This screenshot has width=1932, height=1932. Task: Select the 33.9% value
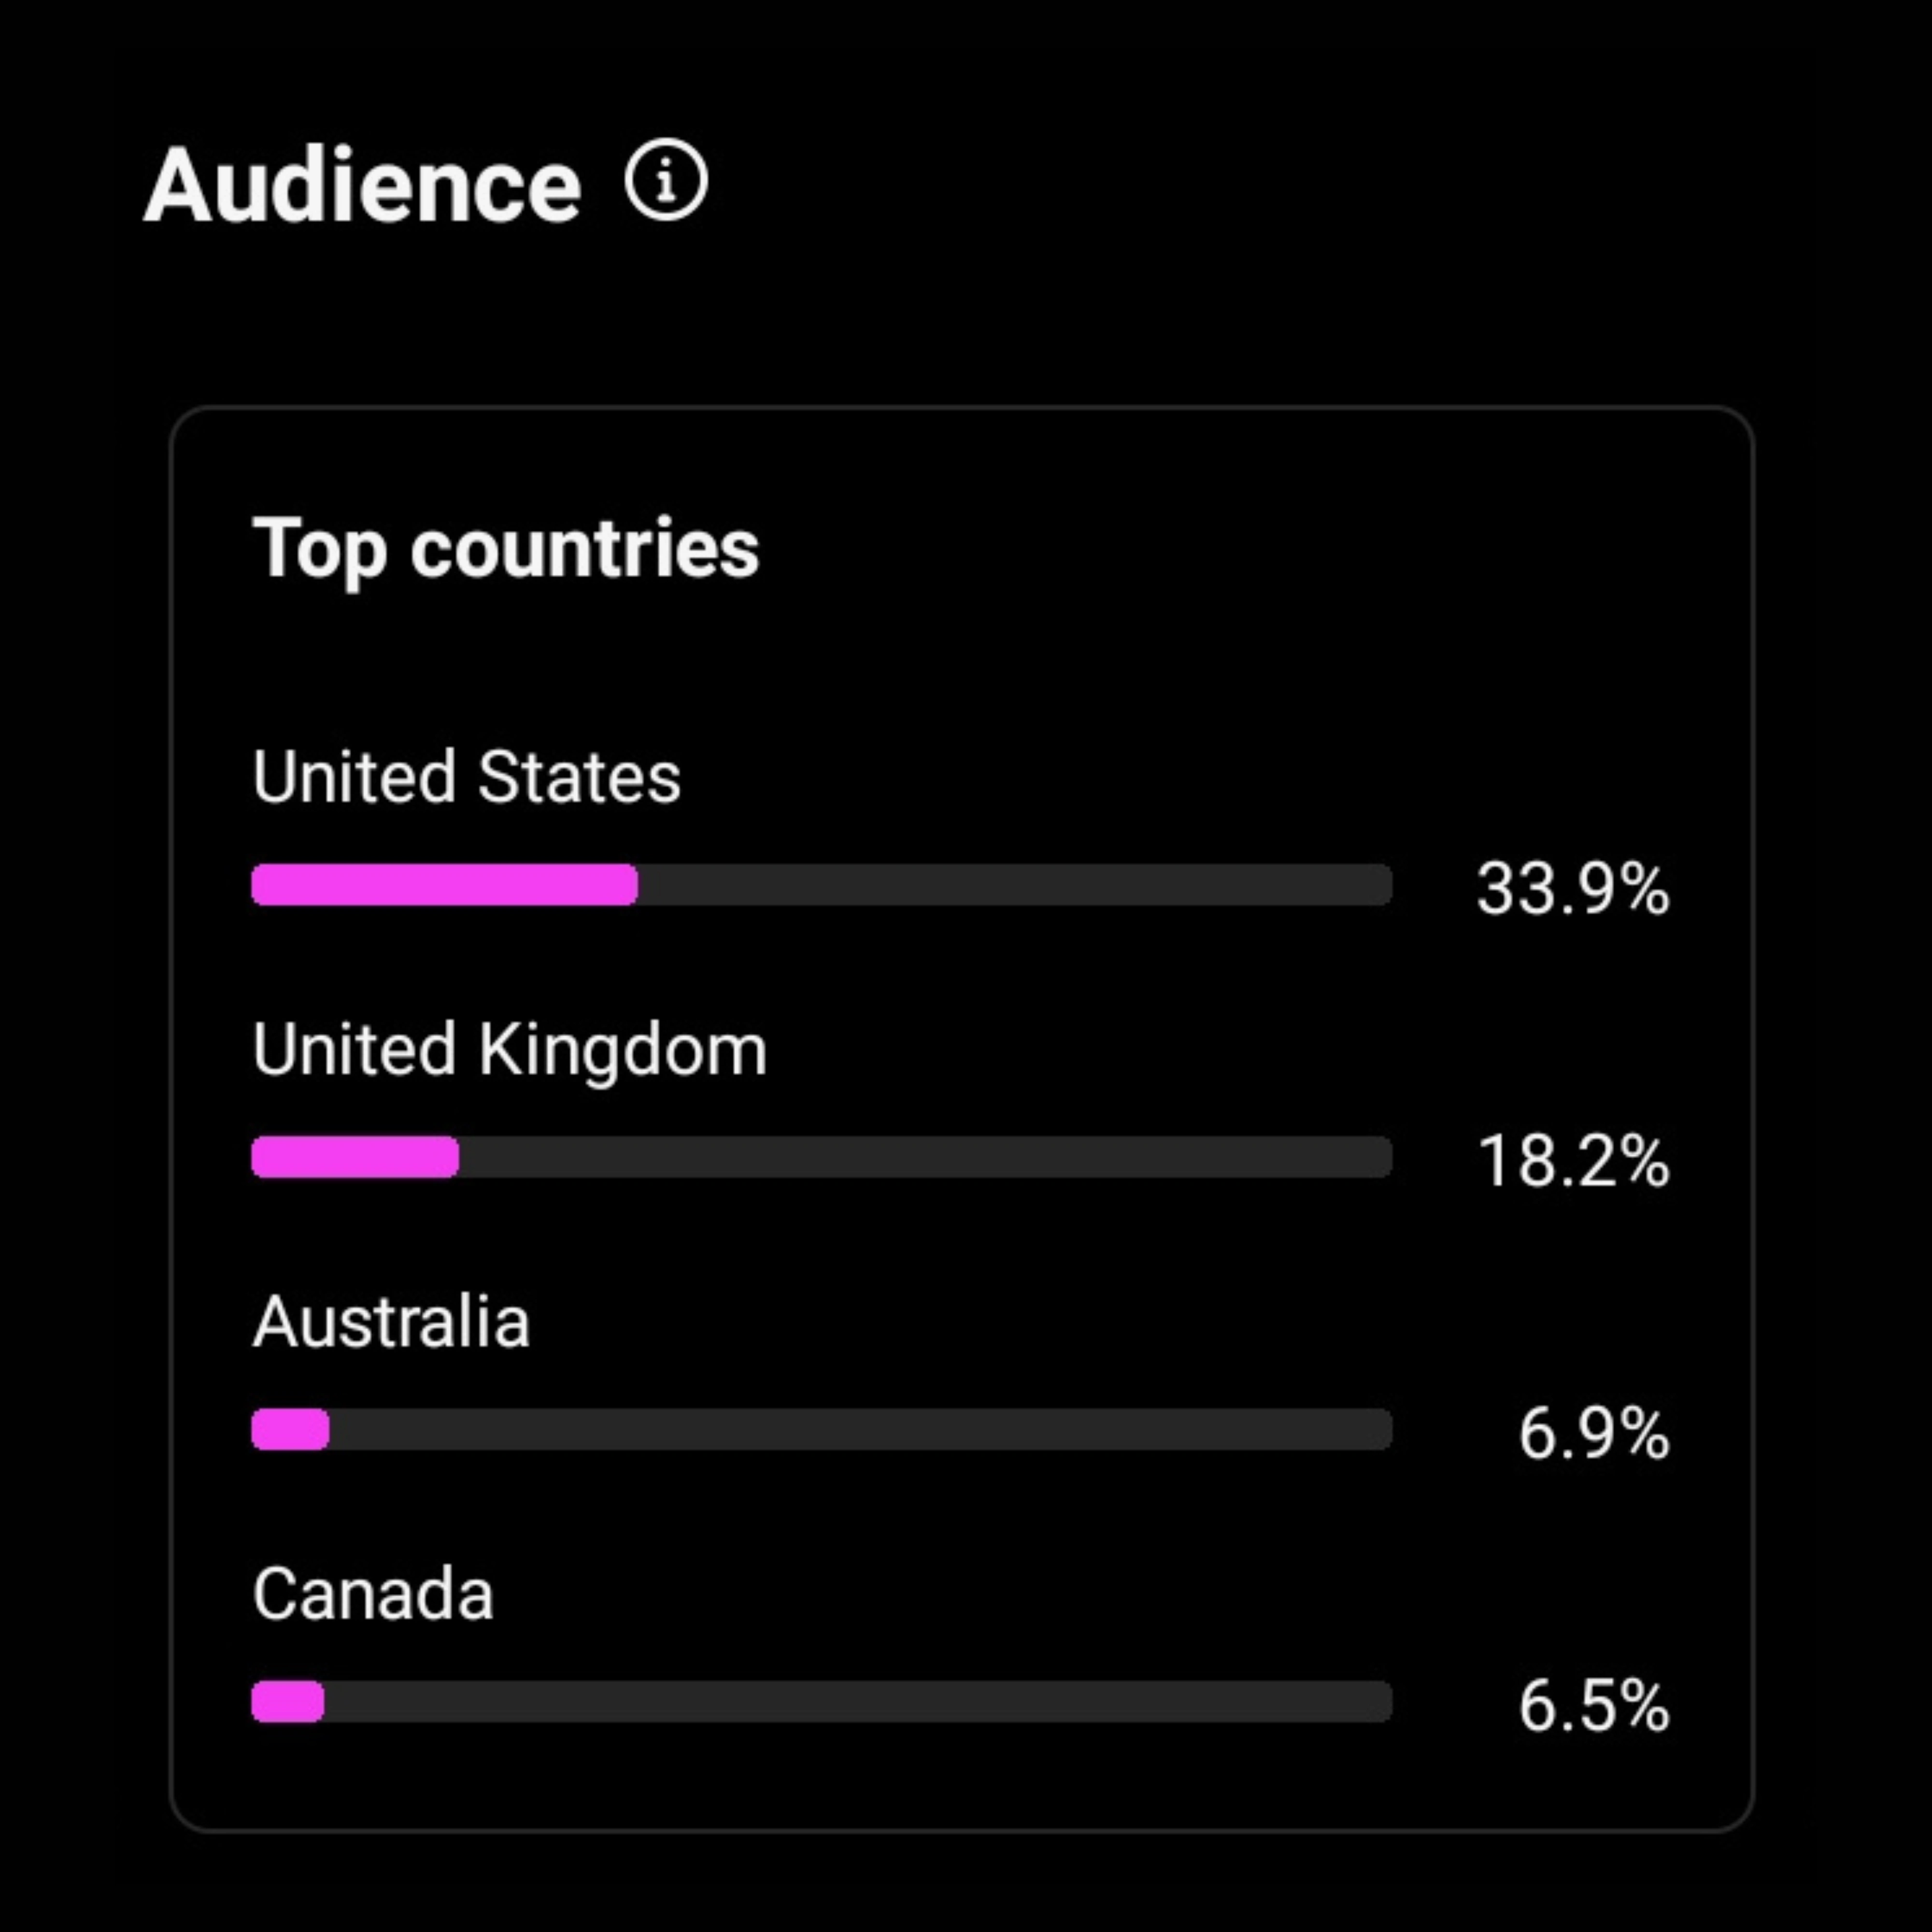[x=1573, y=888]
